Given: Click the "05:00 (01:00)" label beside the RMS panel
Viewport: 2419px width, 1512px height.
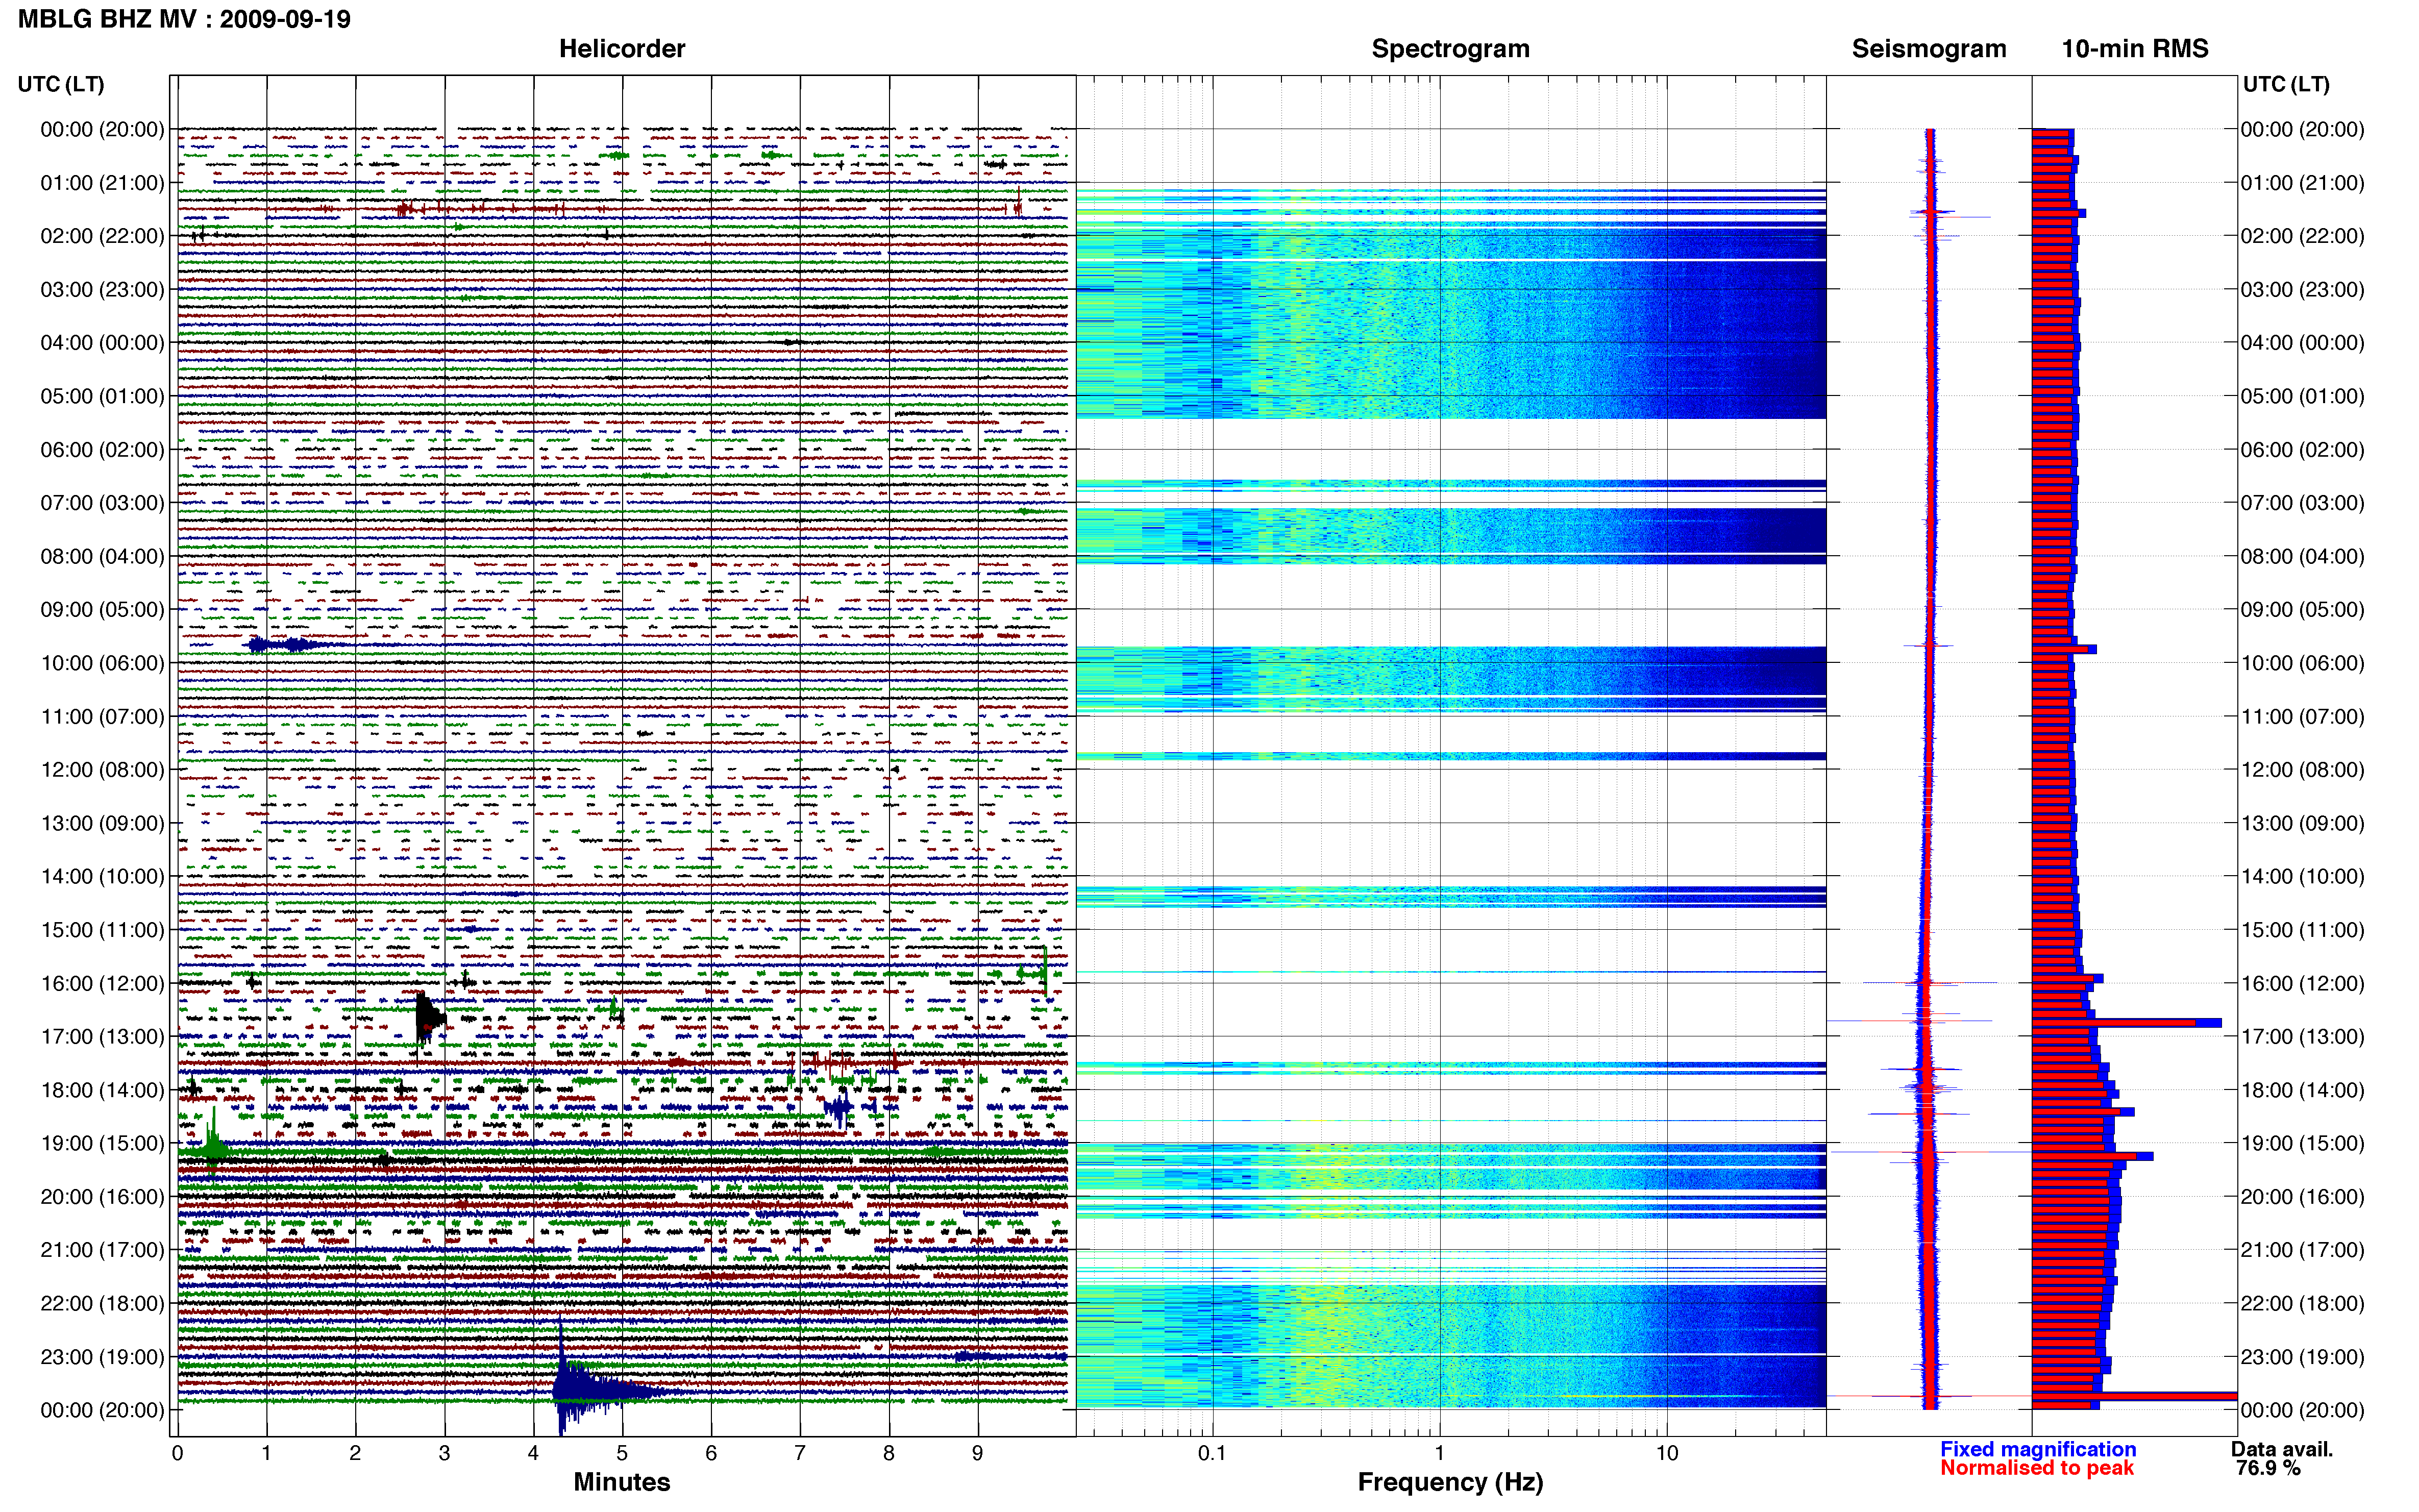Looking at the screenshot, I should click(2302, 396).
